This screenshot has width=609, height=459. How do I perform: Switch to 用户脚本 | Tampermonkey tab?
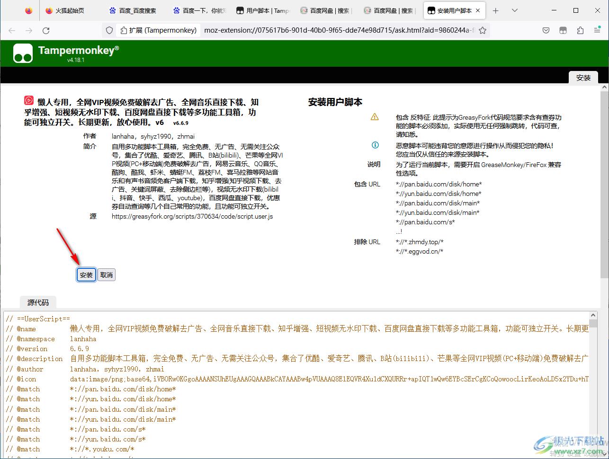[x=263, y=10]
